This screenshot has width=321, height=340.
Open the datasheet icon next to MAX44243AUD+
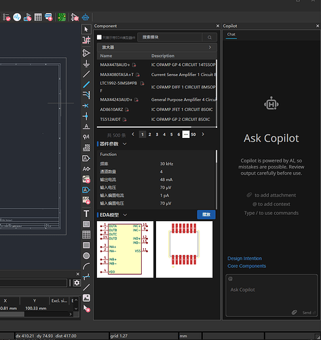pyautogui.click(x=136, y=100)
